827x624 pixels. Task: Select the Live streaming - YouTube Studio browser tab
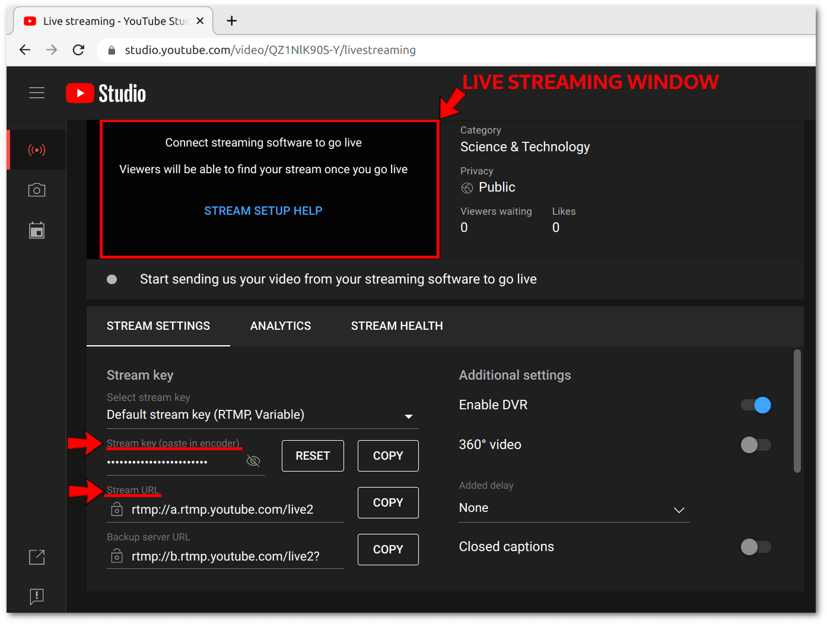coord(113,21)
